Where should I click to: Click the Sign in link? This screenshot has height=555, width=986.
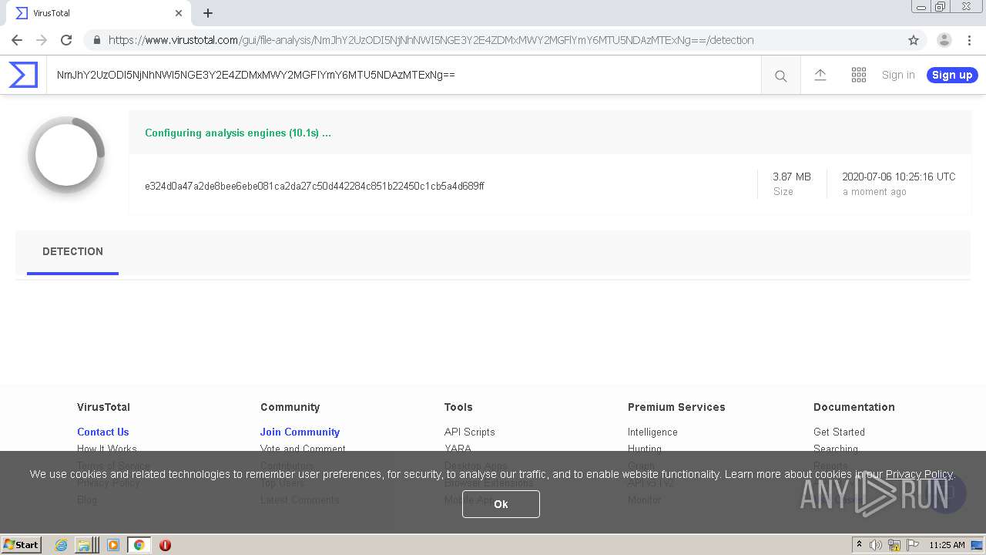[x=898, y=75]
